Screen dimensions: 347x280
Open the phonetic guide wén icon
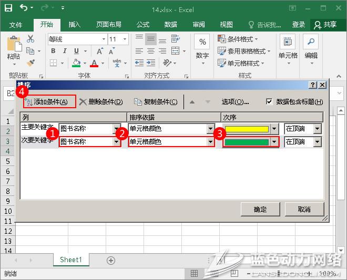click(117, 63)
